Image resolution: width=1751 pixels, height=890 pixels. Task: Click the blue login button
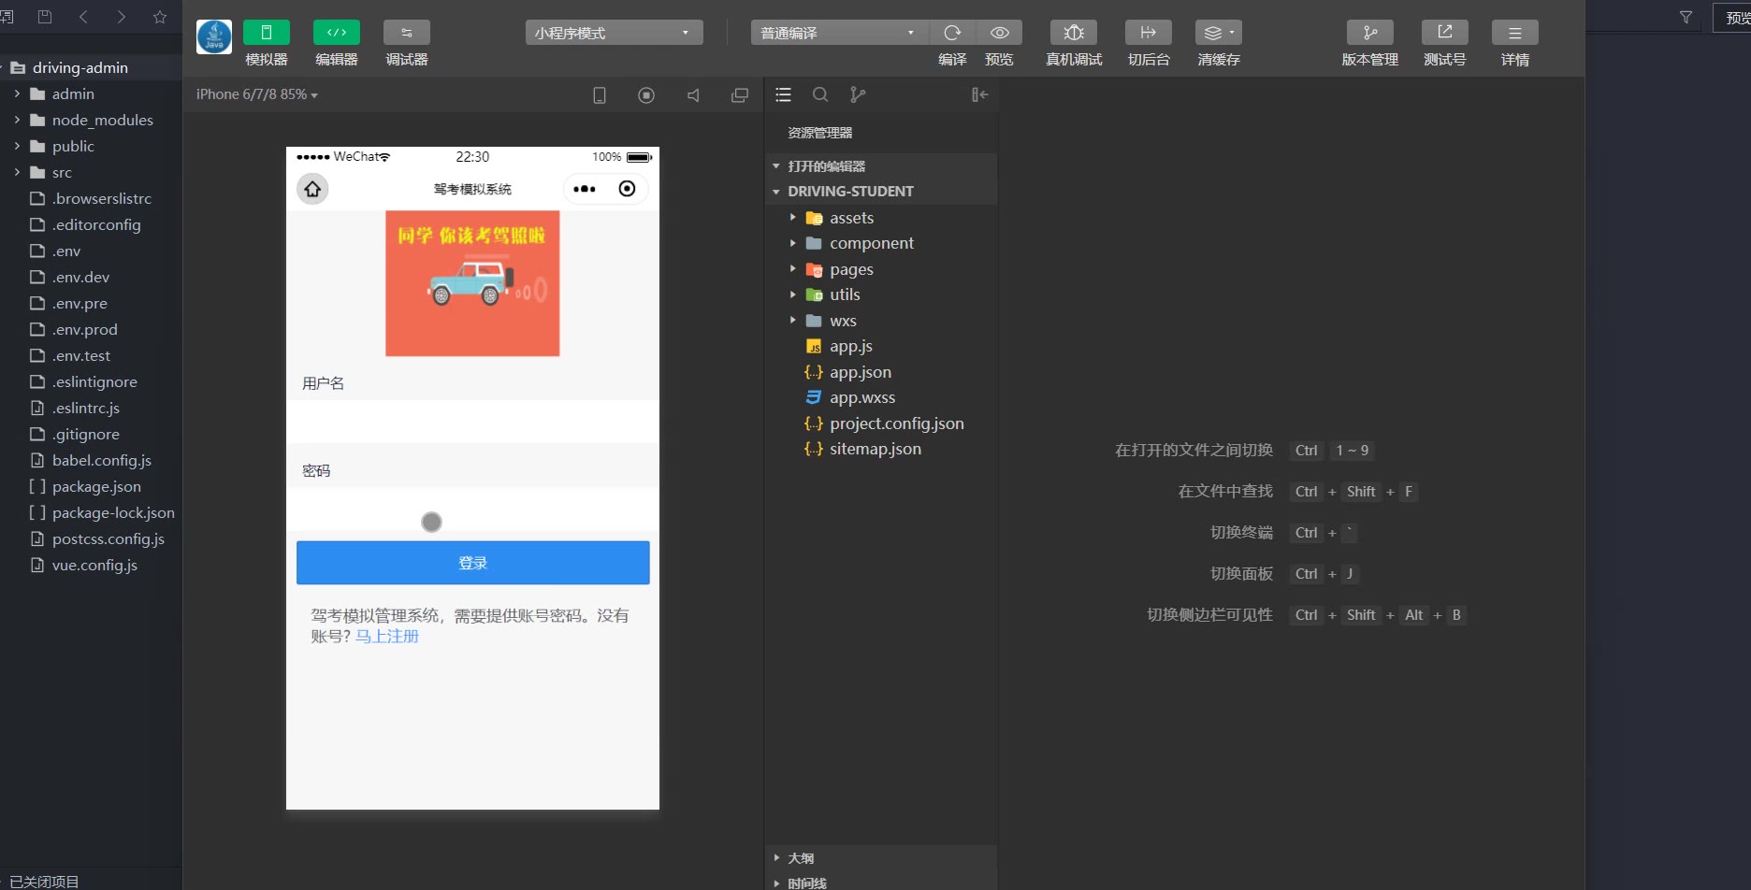coord(472,563)
